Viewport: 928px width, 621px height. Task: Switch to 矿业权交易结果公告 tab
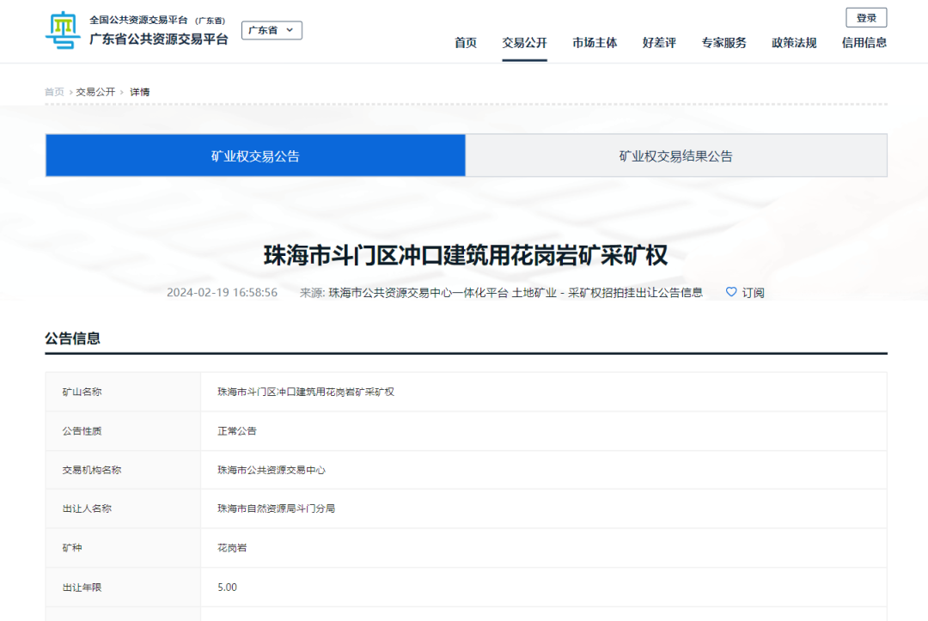pyautogui.click(x=675, y=156)
